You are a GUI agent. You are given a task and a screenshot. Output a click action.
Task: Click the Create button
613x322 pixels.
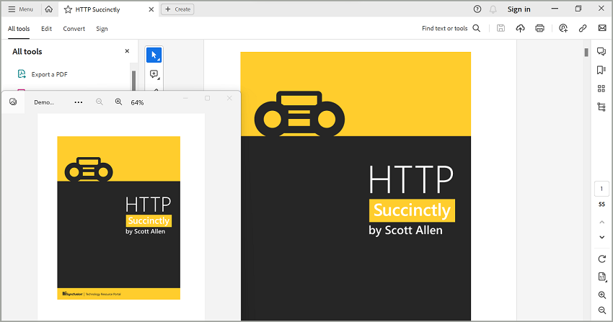pos(178,9)
